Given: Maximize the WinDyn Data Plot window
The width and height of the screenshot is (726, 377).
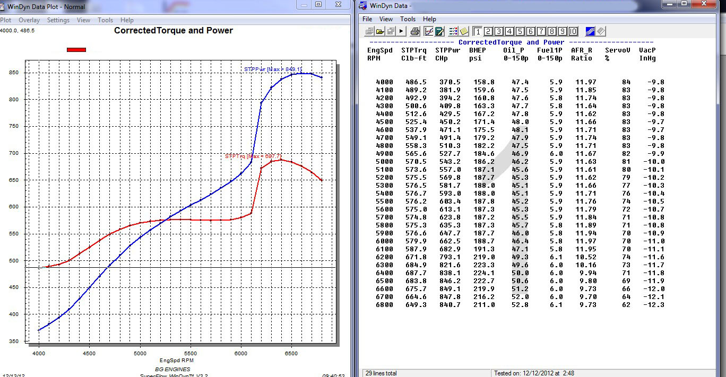Looking at the screenshot, I should pos(318,4).
